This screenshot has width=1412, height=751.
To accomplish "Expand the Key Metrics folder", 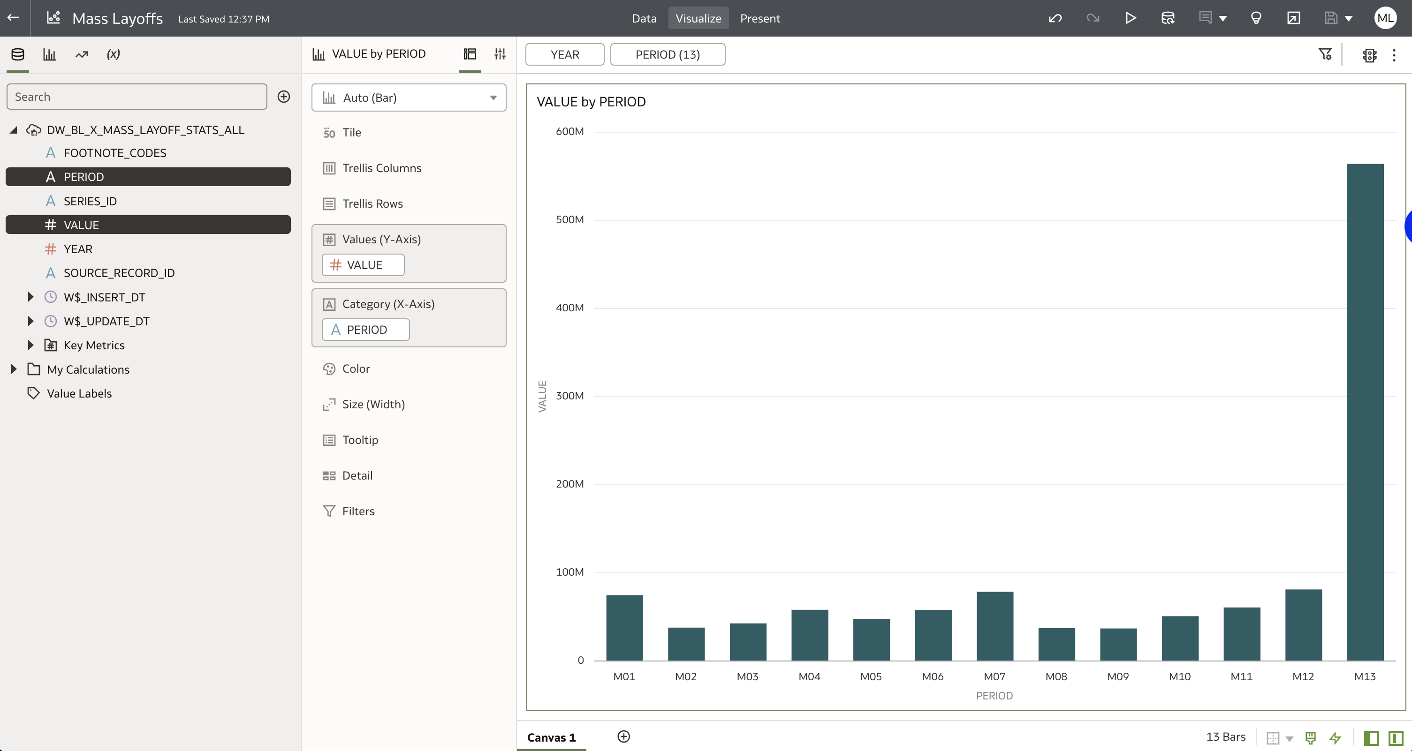I will (x=30, y=345).
